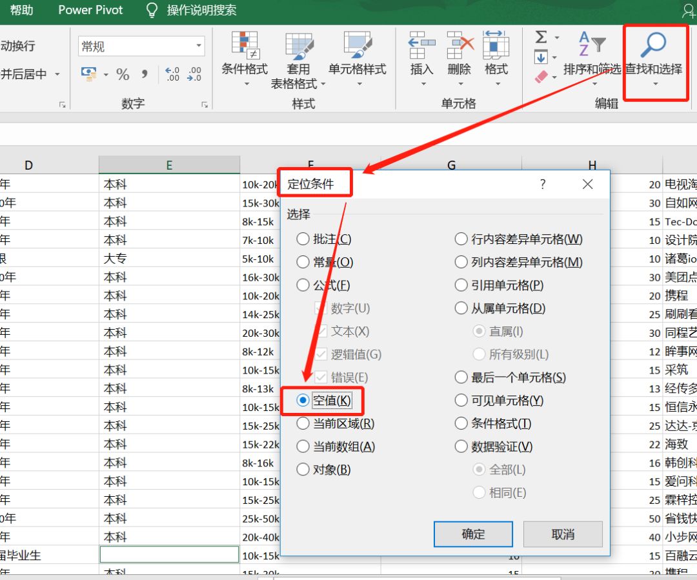Screen dimensions: 697x580
Task: Click the Clear eraser icon
Action: point(541,76)
